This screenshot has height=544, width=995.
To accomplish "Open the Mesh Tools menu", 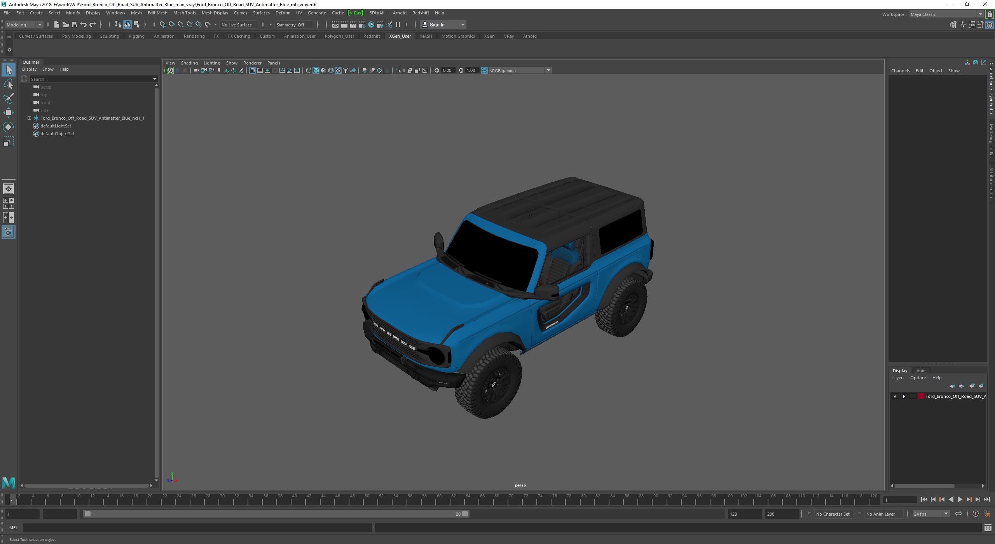I will 184,13.
